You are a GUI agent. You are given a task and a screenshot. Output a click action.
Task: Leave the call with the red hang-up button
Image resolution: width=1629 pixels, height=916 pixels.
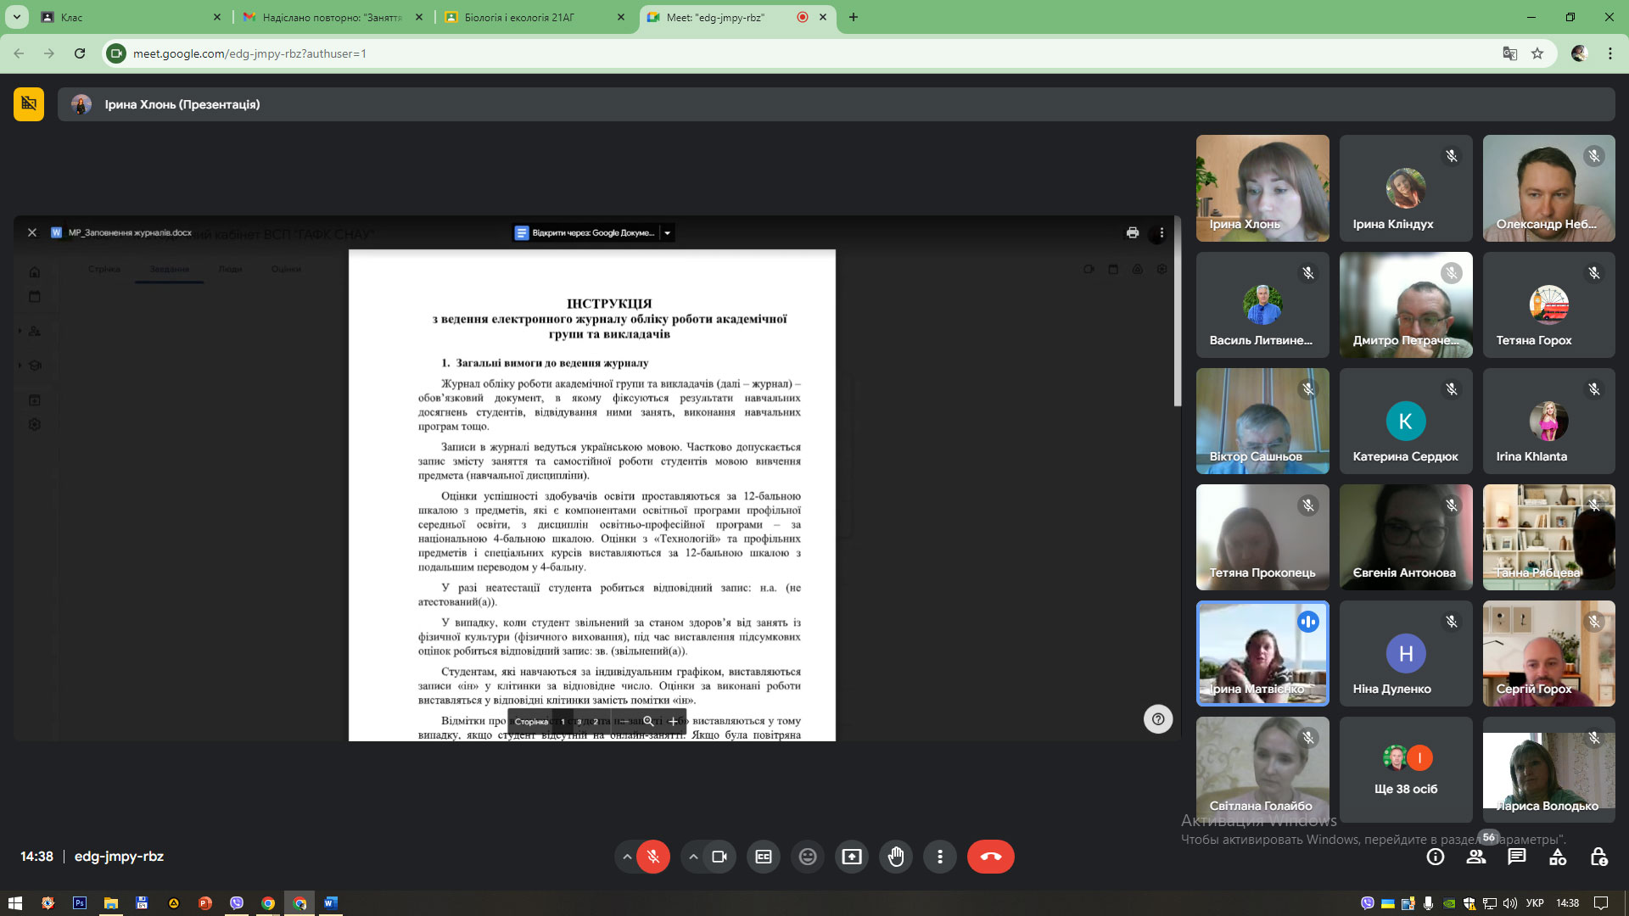coord(991,857)
